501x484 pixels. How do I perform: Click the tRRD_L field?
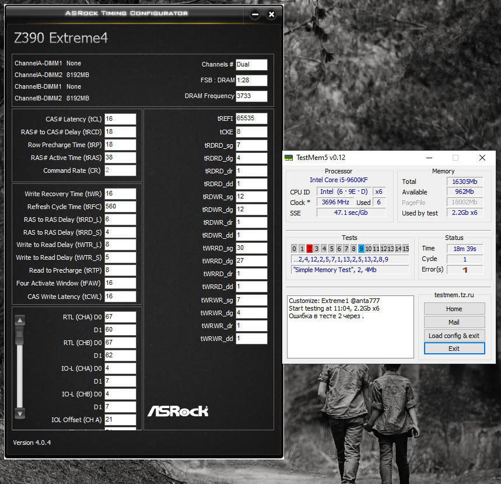(x=121, y=219)
